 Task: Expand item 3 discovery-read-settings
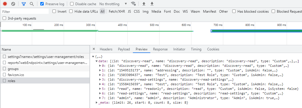pyautogui.click(x=100, y=80)
